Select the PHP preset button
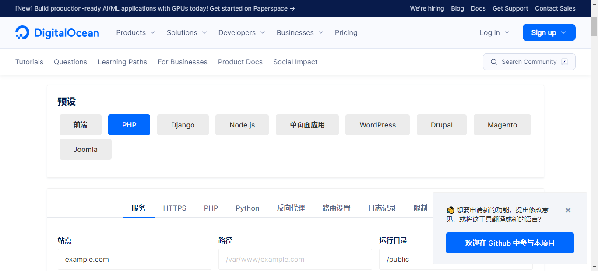The image size is (598, 271). tap(129, 125)
